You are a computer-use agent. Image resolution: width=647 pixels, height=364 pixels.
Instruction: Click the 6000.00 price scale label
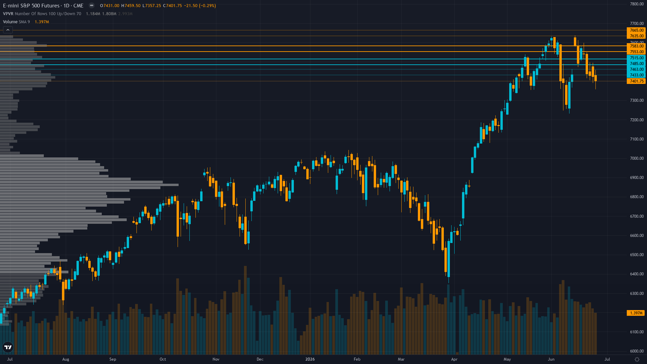click(x=637, y=351)
